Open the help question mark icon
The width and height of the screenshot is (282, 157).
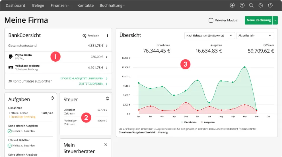[242, 5]
